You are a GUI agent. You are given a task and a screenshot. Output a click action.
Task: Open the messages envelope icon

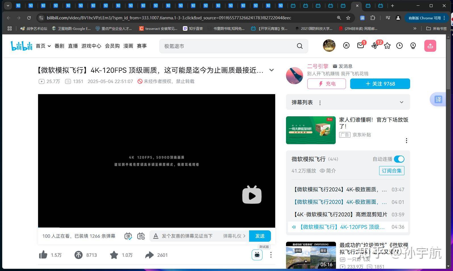click(360, 45)
